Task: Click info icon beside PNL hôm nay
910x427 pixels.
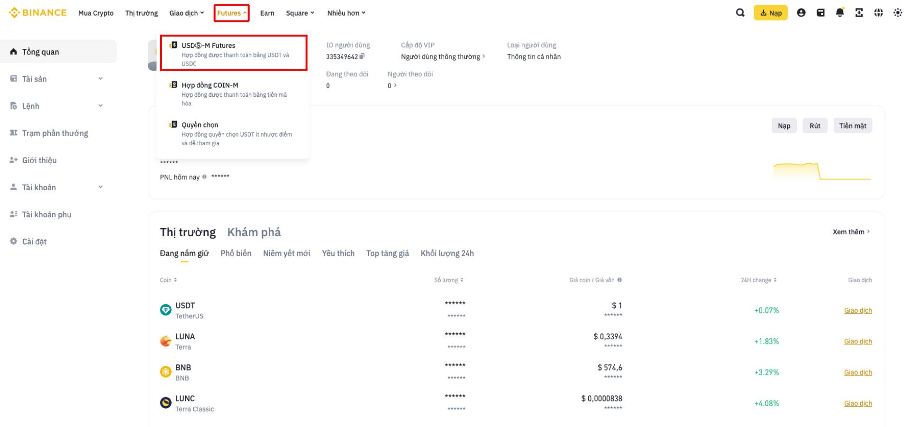Action: 204,177
